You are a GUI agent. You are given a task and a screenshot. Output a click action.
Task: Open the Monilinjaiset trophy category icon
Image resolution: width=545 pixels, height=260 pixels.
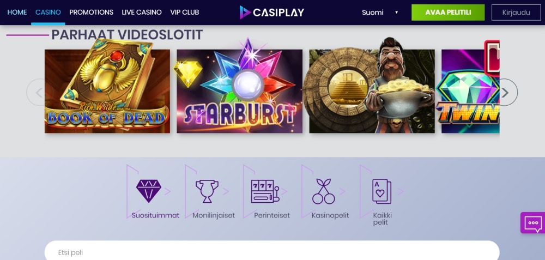coord(207,191)
